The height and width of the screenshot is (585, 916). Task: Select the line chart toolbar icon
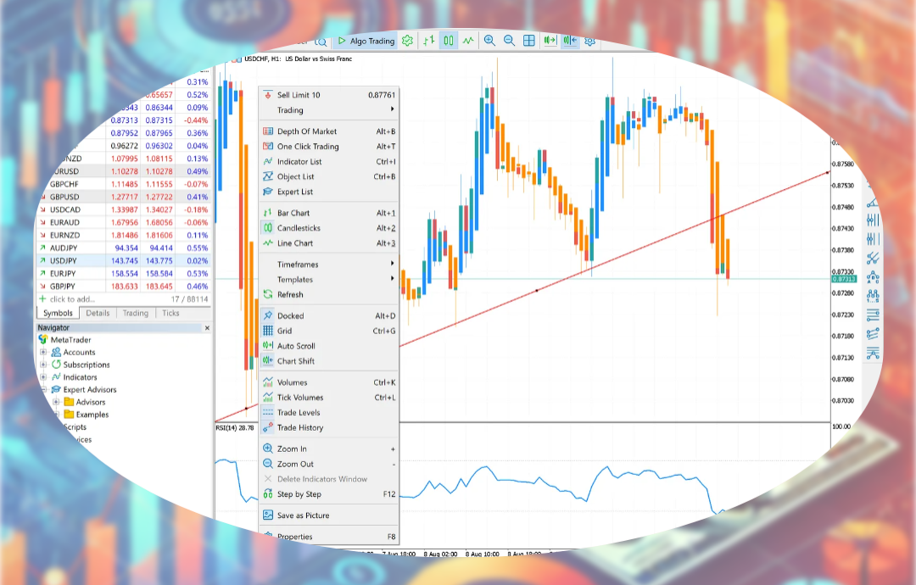pos(468,41)
